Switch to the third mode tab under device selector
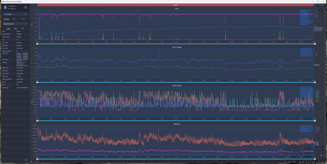 click(x=23, y=19)
